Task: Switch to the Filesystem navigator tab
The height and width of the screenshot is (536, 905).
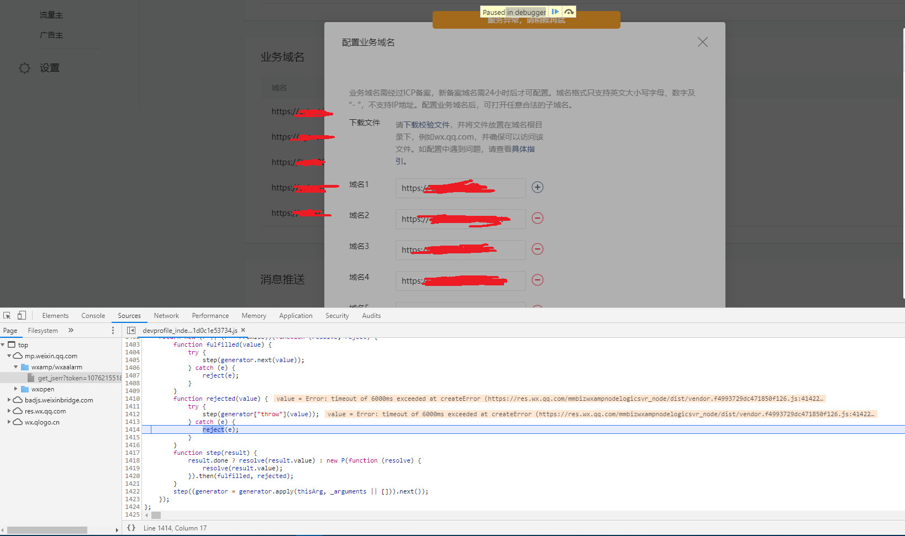Action: coord(43,331)
